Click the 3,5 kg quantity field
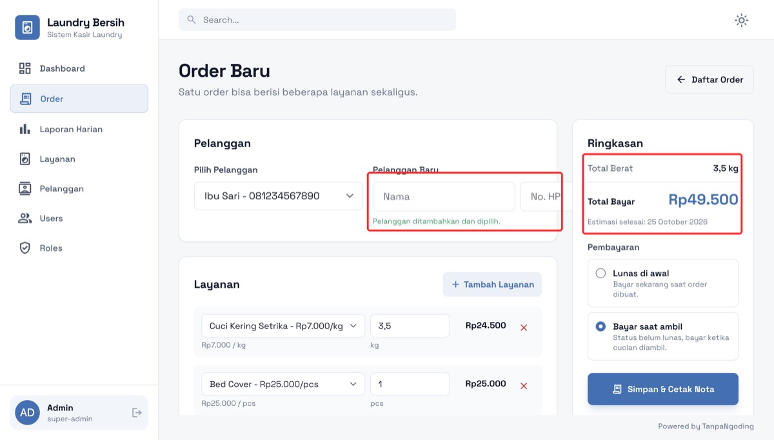774x440 pixels. pyautogui.click(x=410, y=326)
